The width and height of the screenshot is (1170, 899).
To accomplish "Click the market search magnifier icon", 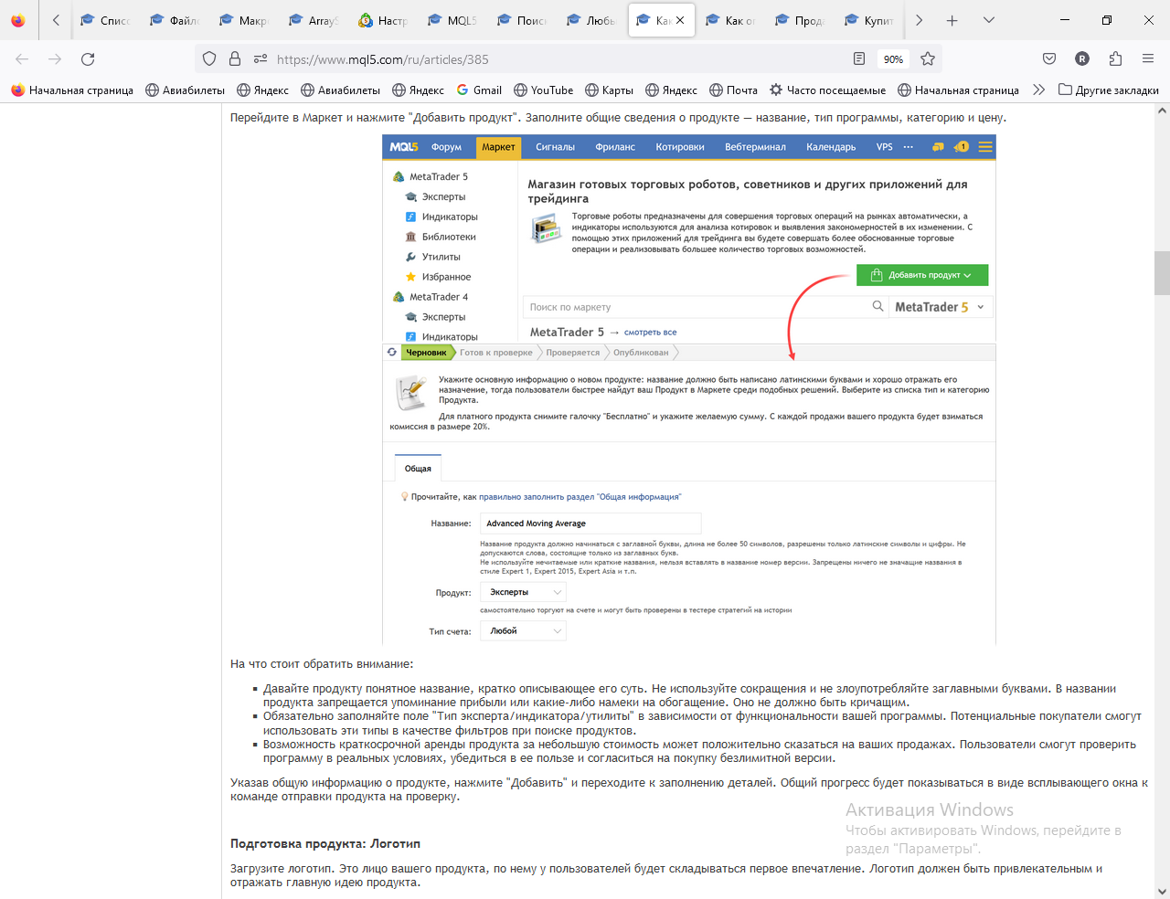I will click(x=877, y=306).
